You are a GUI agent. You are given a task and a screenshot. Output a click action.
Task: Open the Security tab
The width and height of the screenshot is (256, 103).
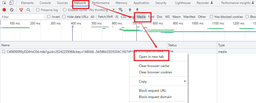click(161, 3)
